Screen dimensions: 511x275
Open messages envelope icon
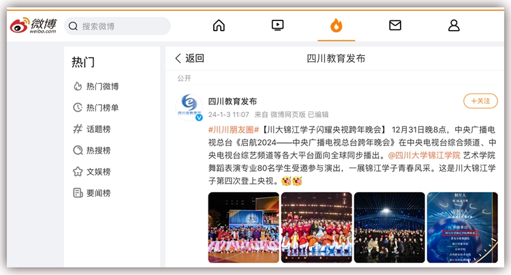395,26
